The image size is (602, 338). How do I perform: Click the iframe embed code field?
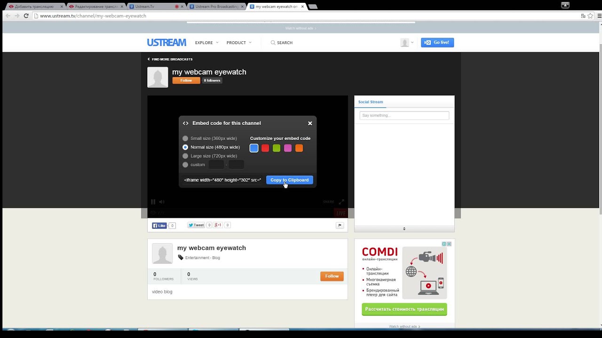coord(223,180)
